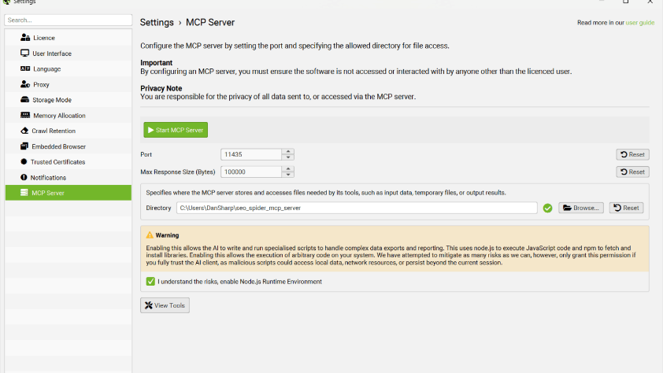Open Trusted Certificates settings
The width and height of the screenshot is (663, 373).
point(68,162)
